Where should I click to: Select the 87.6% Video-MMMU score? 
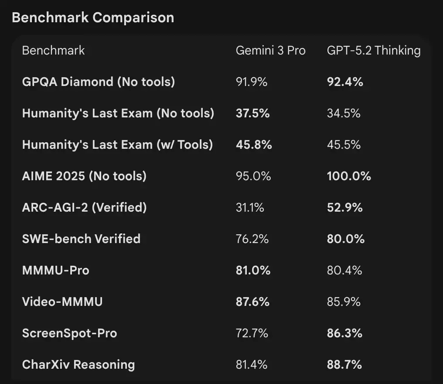click(252, 302)
